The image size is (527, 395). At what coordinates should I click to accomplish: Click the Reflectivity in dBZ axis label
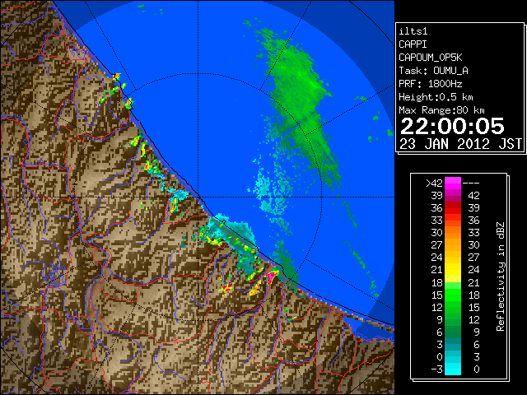point(500,276)
